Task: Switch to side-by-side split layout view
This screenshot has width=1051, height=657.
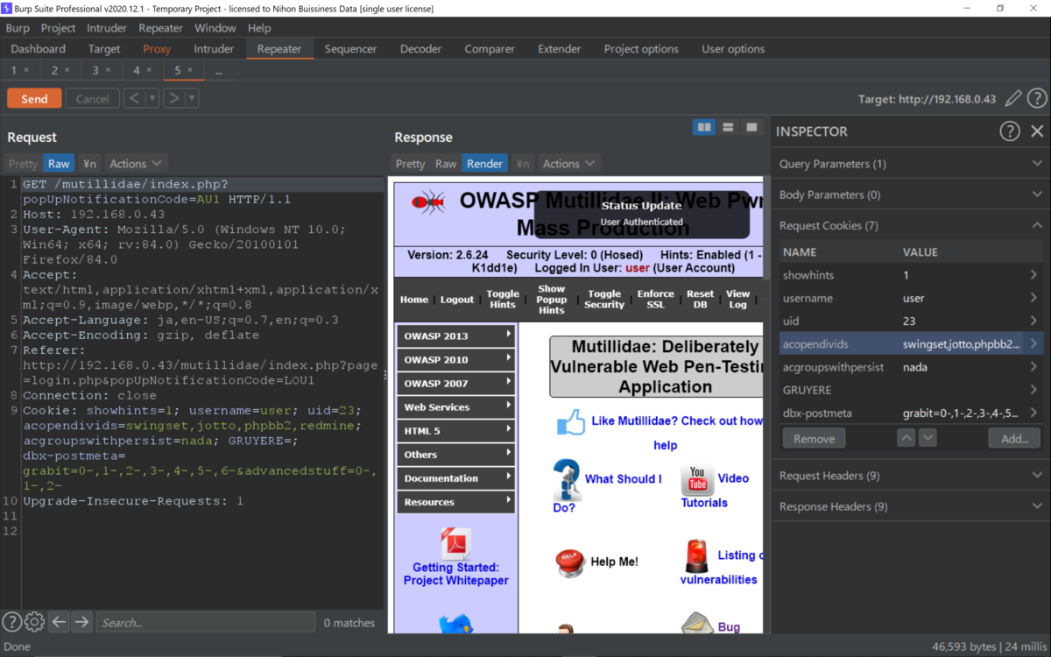Action: (x=704, y=128)
